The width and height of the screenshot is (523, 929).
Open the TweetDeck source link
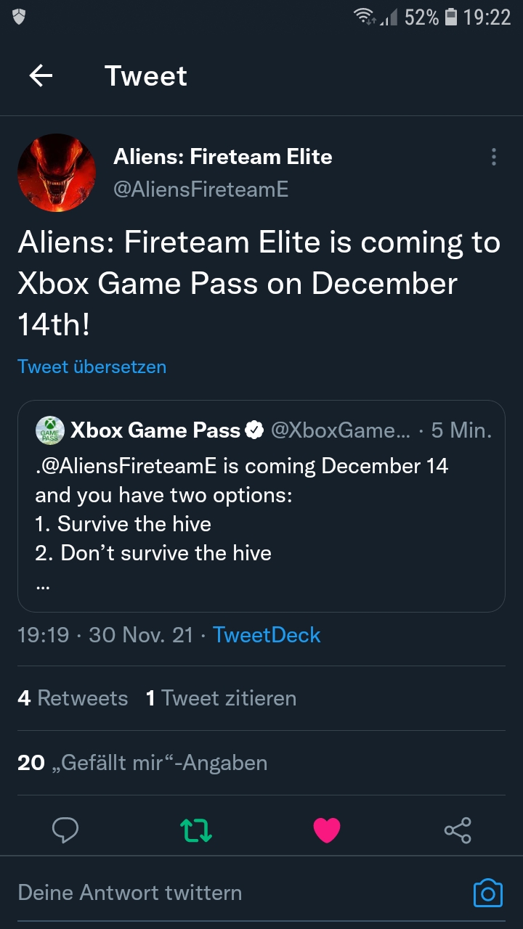267,635
